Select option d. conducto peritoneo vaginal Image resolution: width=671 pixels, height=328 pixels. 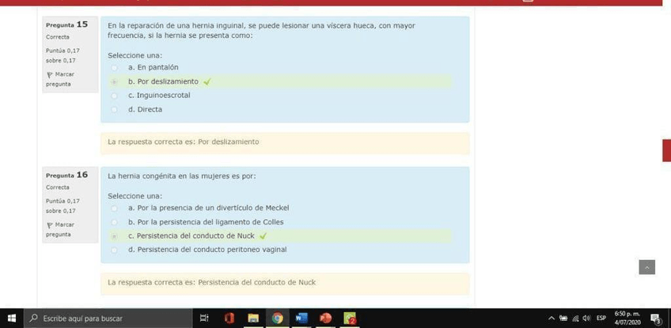click(x=114, y=250)
